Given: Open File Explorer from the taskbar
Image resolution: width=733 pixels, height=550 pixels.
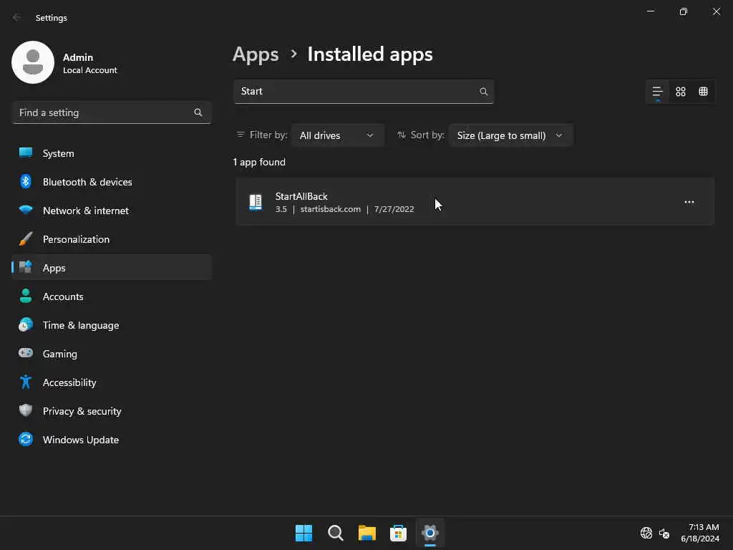Looking at the screenshot, I should (367, 533).
